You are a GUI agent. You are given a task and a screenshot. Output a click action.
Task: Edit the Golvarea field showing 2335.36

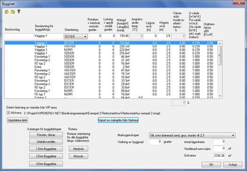tap(219, 156)
